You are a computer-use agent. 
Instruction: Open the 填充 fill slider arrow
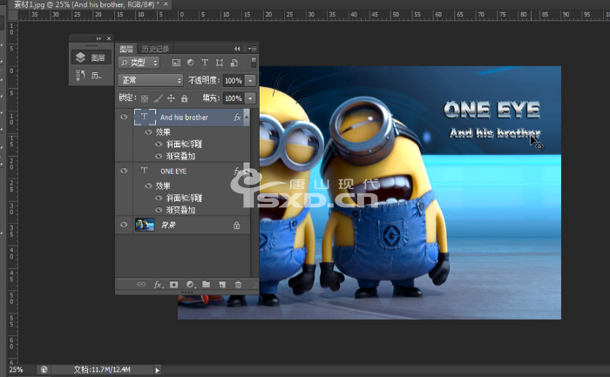[x=251, y=98]
